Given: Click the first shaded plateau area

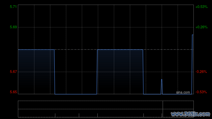Looking at the screenshot, I should click(36, 72).
